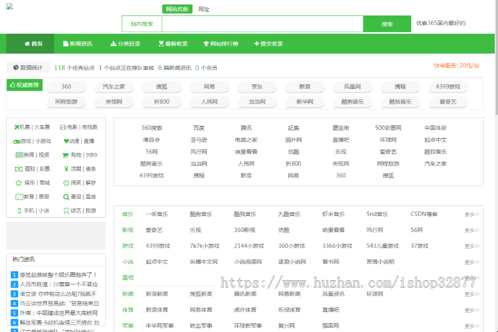
Task: Click the phone icon beside 手机 | 小说
Action: pyautogui.click(x=19, y=211)
